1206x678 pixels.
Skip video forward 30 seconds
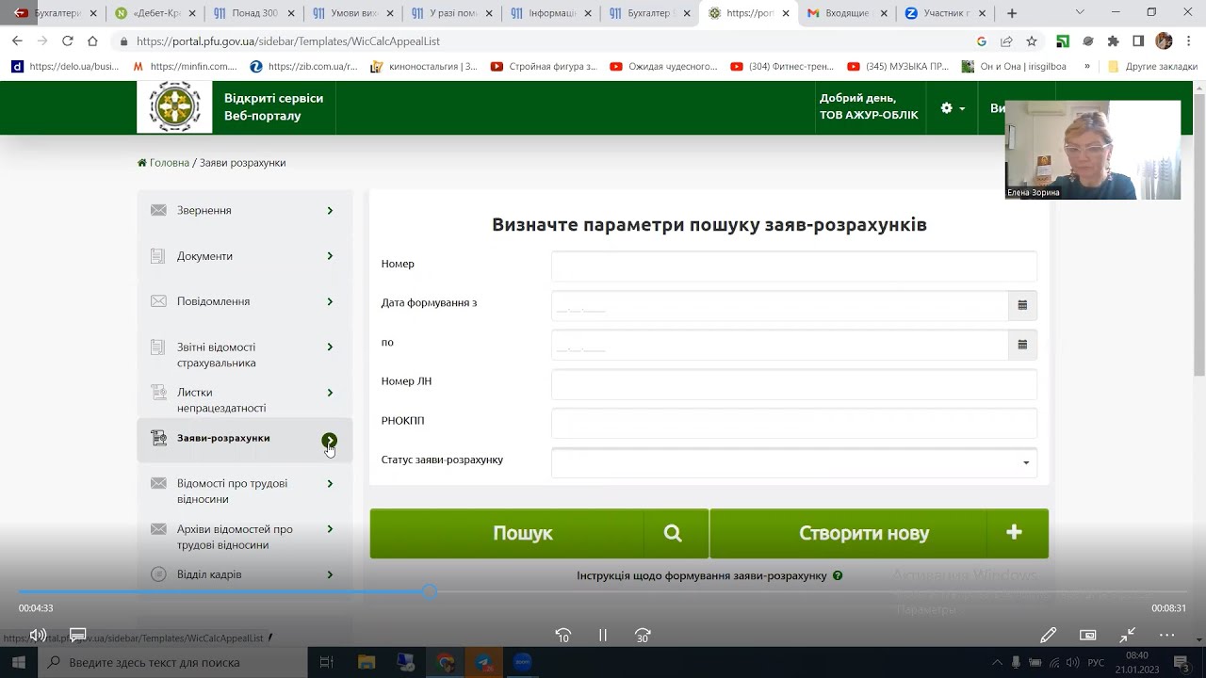643,636
